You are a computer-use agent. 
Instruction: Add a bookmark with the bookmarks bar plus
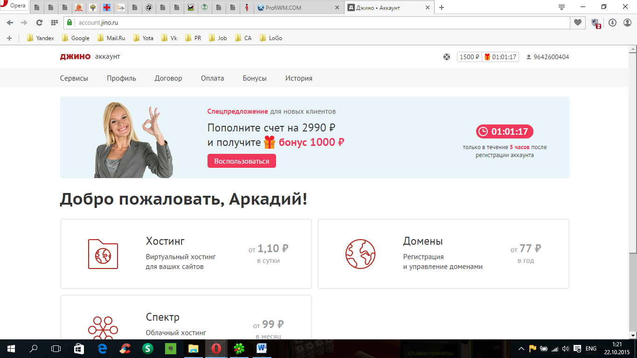(9, 38)
